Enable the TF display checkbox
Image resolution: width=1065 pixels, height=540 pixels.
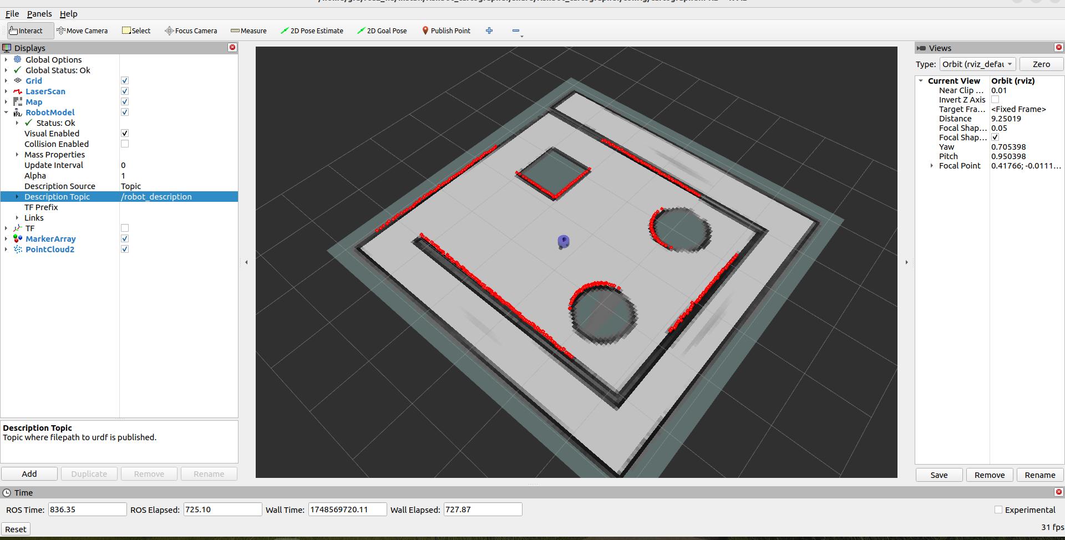[x=125, y=228]
